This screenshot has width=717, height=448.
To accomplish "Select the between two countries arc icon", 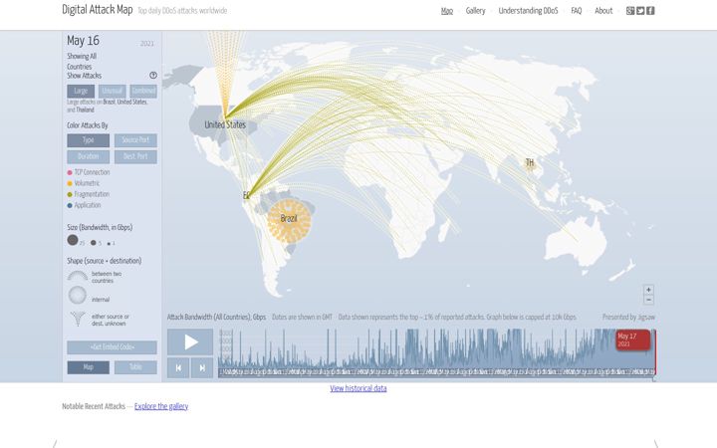I will [x=78, y=276].
